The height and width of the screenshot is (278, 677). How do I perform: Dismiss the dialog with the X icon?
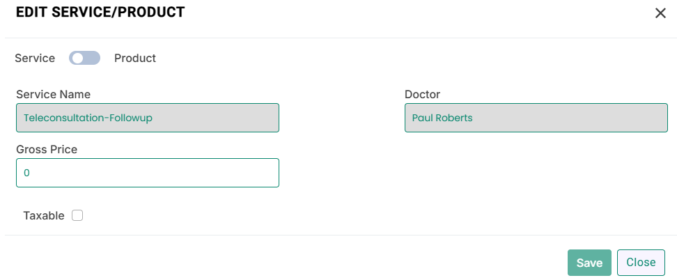tap(660, 13)
